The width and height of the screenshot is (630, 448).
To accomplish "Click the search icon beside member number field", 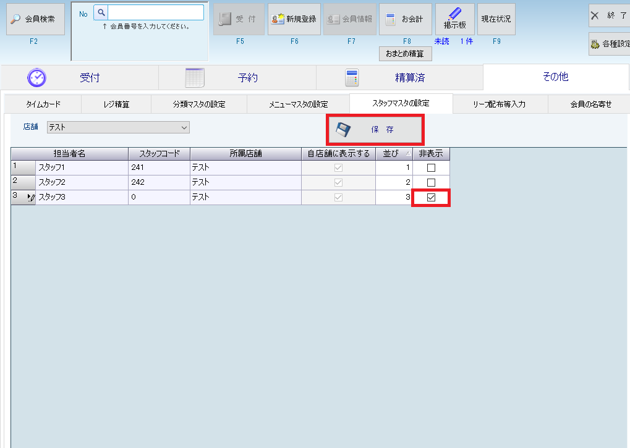I will point(101,12).
